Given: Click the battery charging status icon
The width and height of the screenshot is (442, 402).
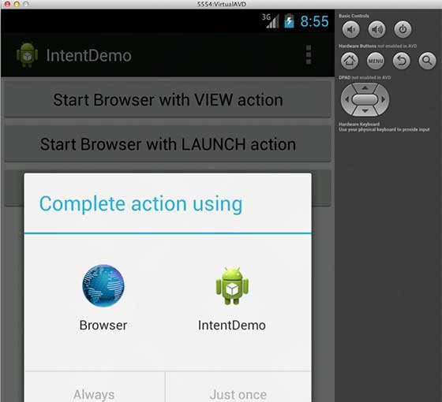Looking at the screenshot, I should pos(289,21).
